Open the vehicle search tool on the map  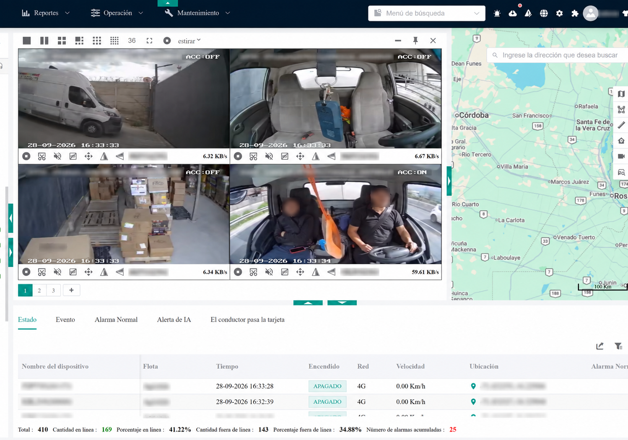[621, 172]
